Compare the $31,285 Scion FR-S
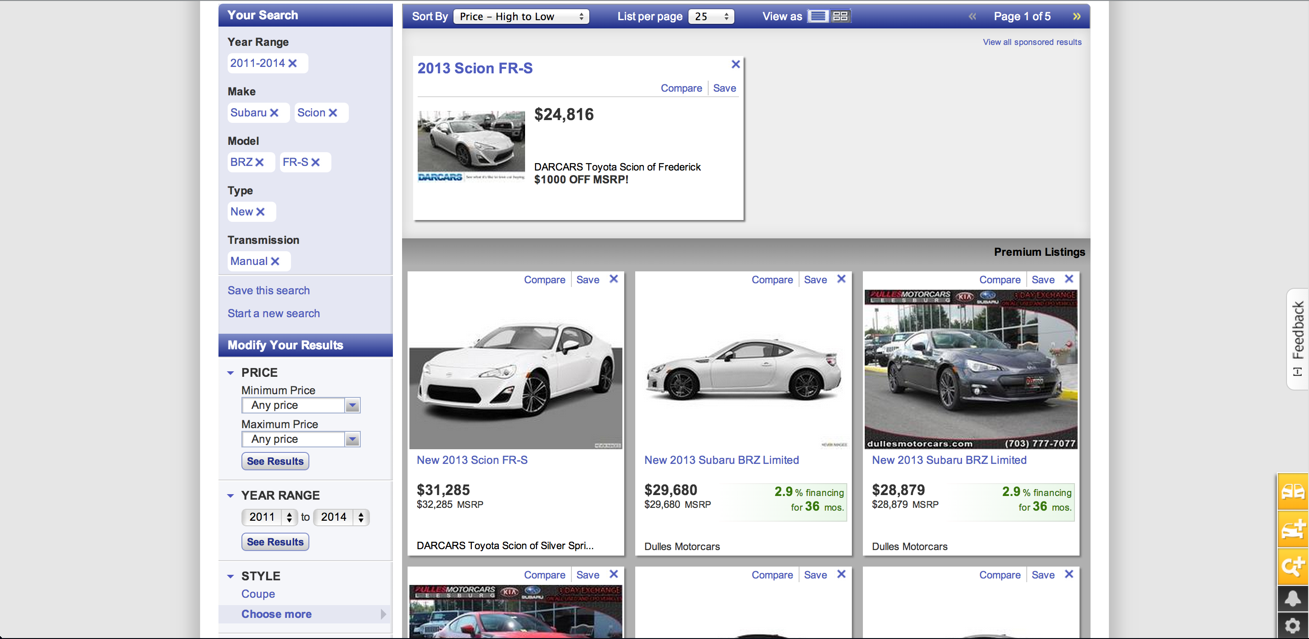The image size is (1309, 639). coord(544,280)
